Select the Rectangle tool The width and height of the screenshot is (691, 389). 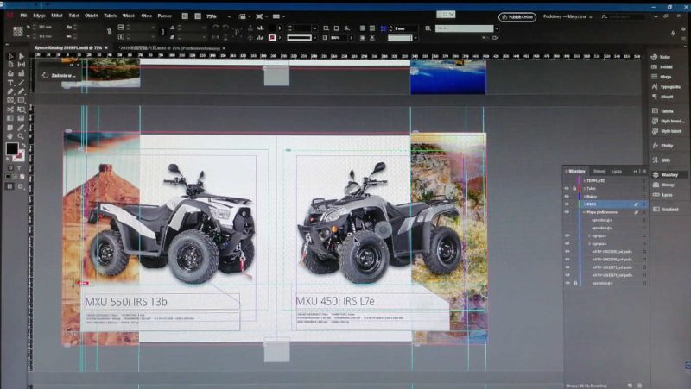21,100
